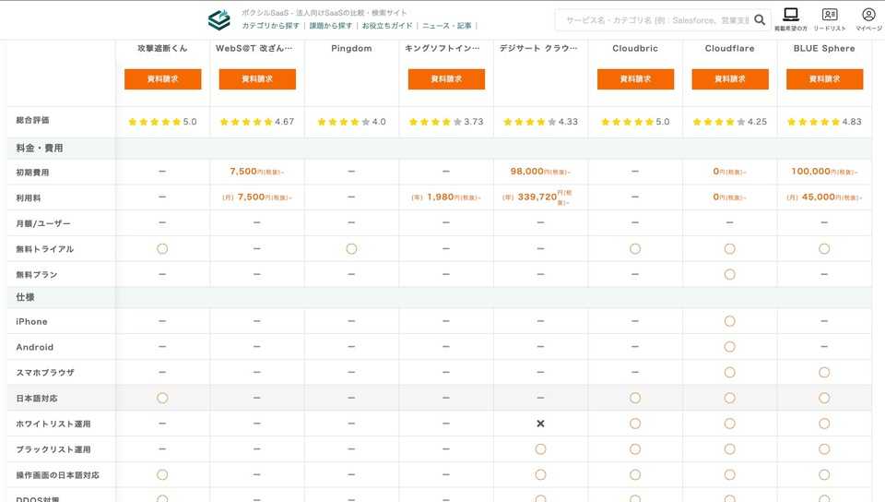885x502 pixels.
Task: Request materials for Cloudbric
Action: (635, 79)
